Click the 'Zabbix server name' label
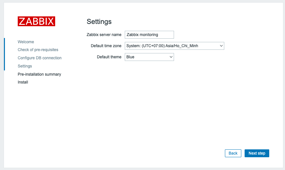This screenshot has height=170, width=285. [x=104, y=35]
